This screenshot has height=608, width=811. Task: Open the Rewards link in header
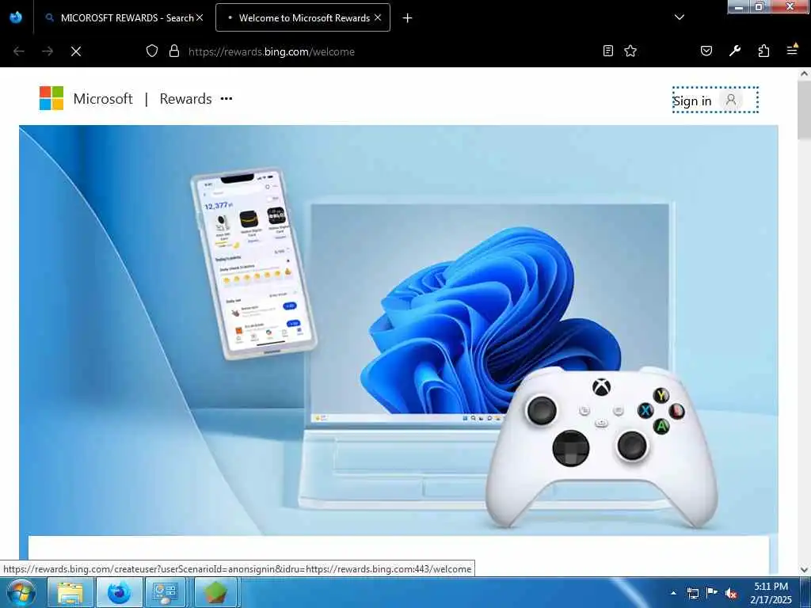pyautogui.click(x=185, y=99)
